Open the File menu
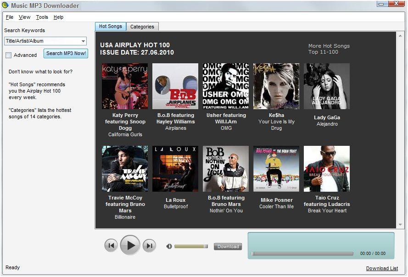This screenshot has height=277, width=408. pyautogui.click(x=9, y=17)
